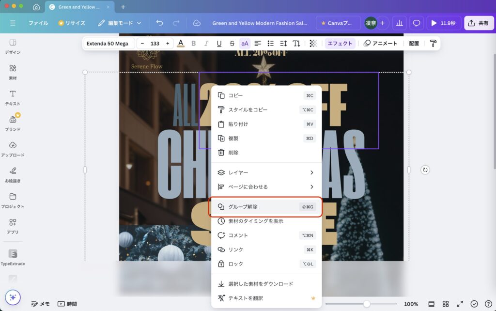Click the font size field showing 133

pos(155,43)
